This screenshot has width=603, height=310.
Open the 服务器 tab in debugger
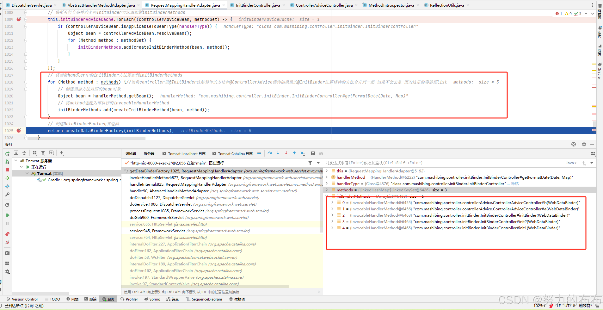pyautogui.click(x=149, y=154)
